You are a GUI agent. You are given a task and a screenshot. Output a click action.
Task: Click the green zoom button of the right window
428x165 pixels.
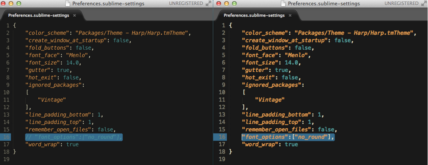click(234, 4)
